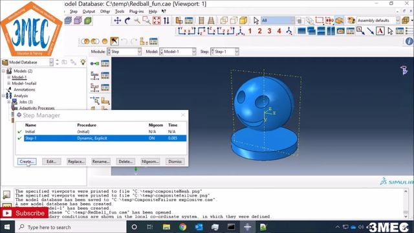414x233 pixels.
Task: Open the Assembly defaults color dropdown
Action: 378,20
